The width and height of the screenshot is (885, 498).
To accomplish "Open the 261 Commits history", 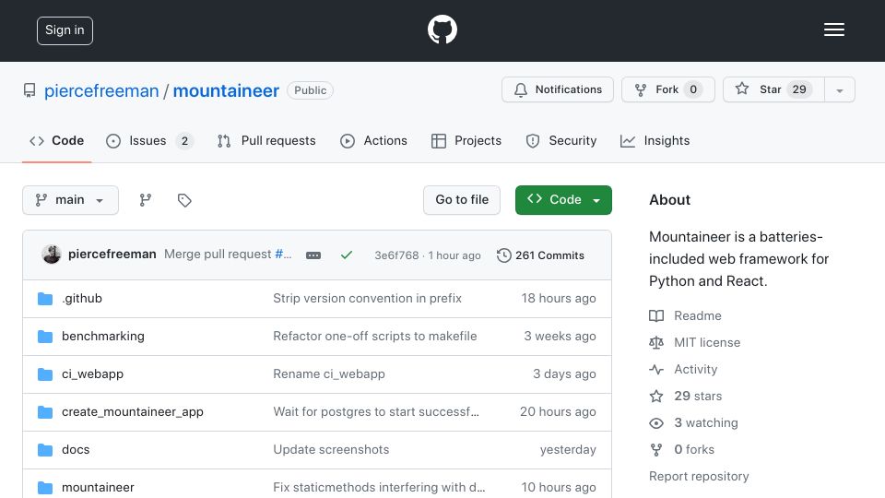I will click(x=540, y=255).
